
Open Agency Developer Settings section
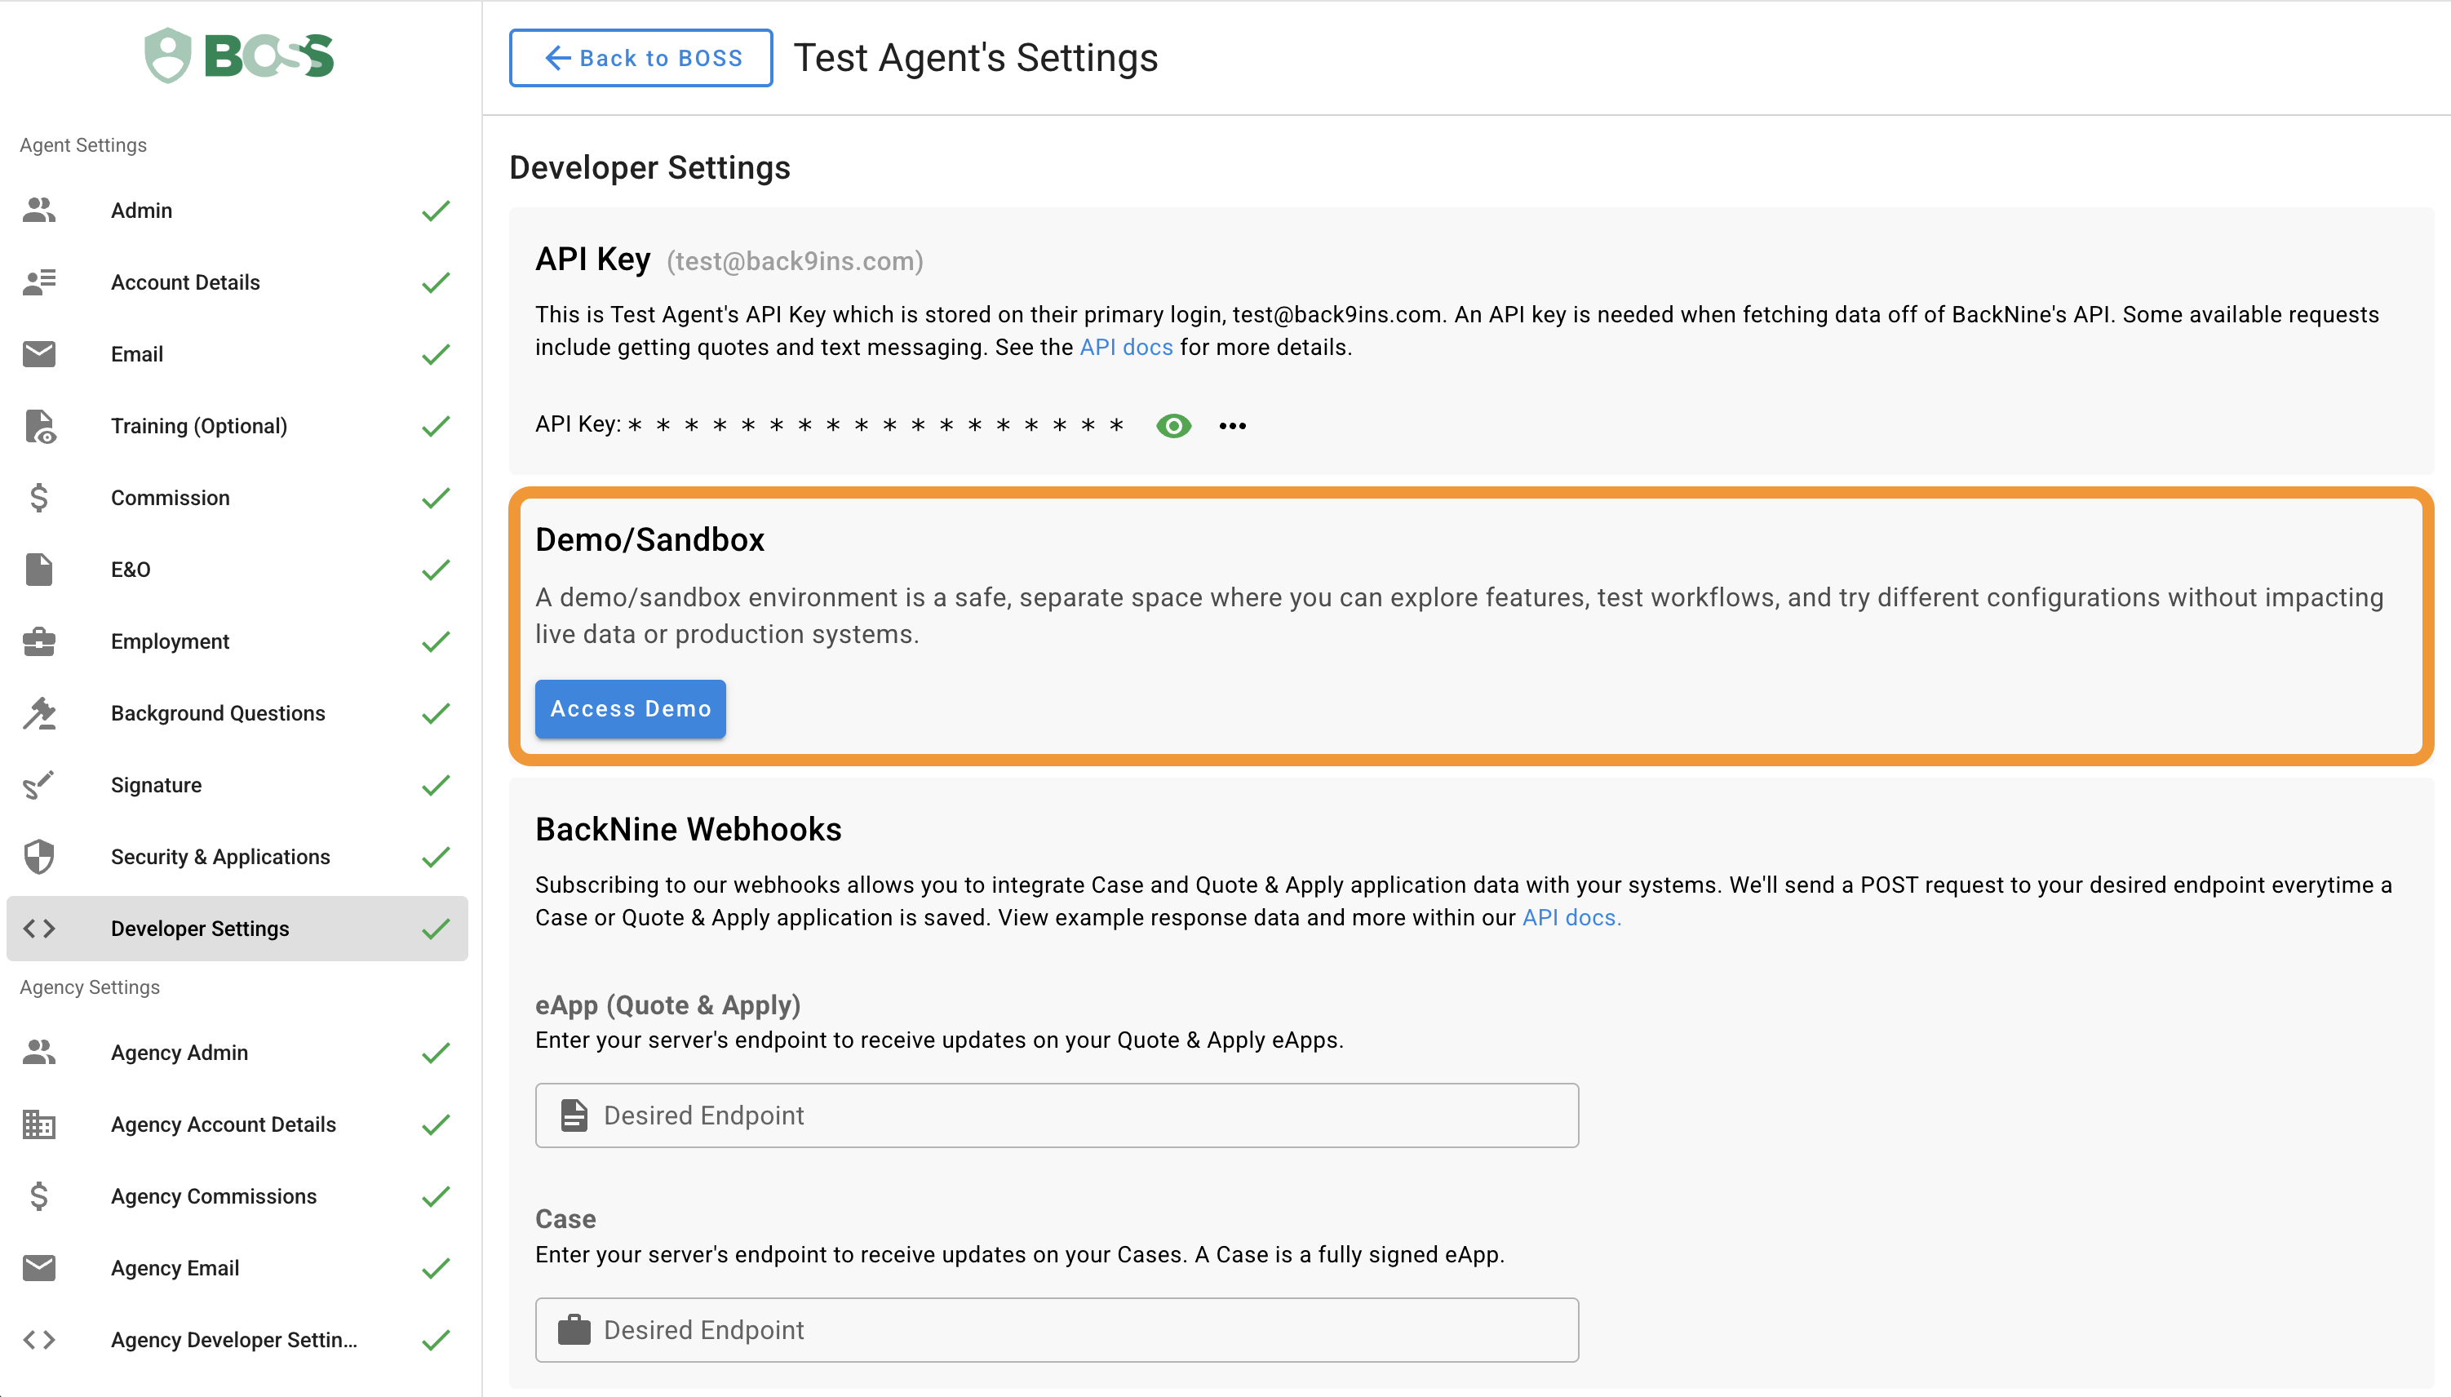click(237, 1339)
